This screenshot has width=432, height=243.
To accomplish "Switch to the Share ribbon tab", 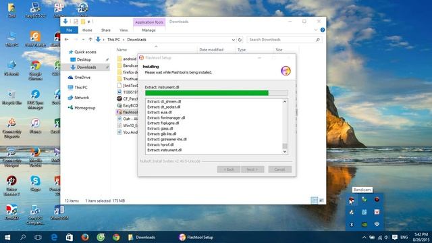I will click(x=106, y=30).
